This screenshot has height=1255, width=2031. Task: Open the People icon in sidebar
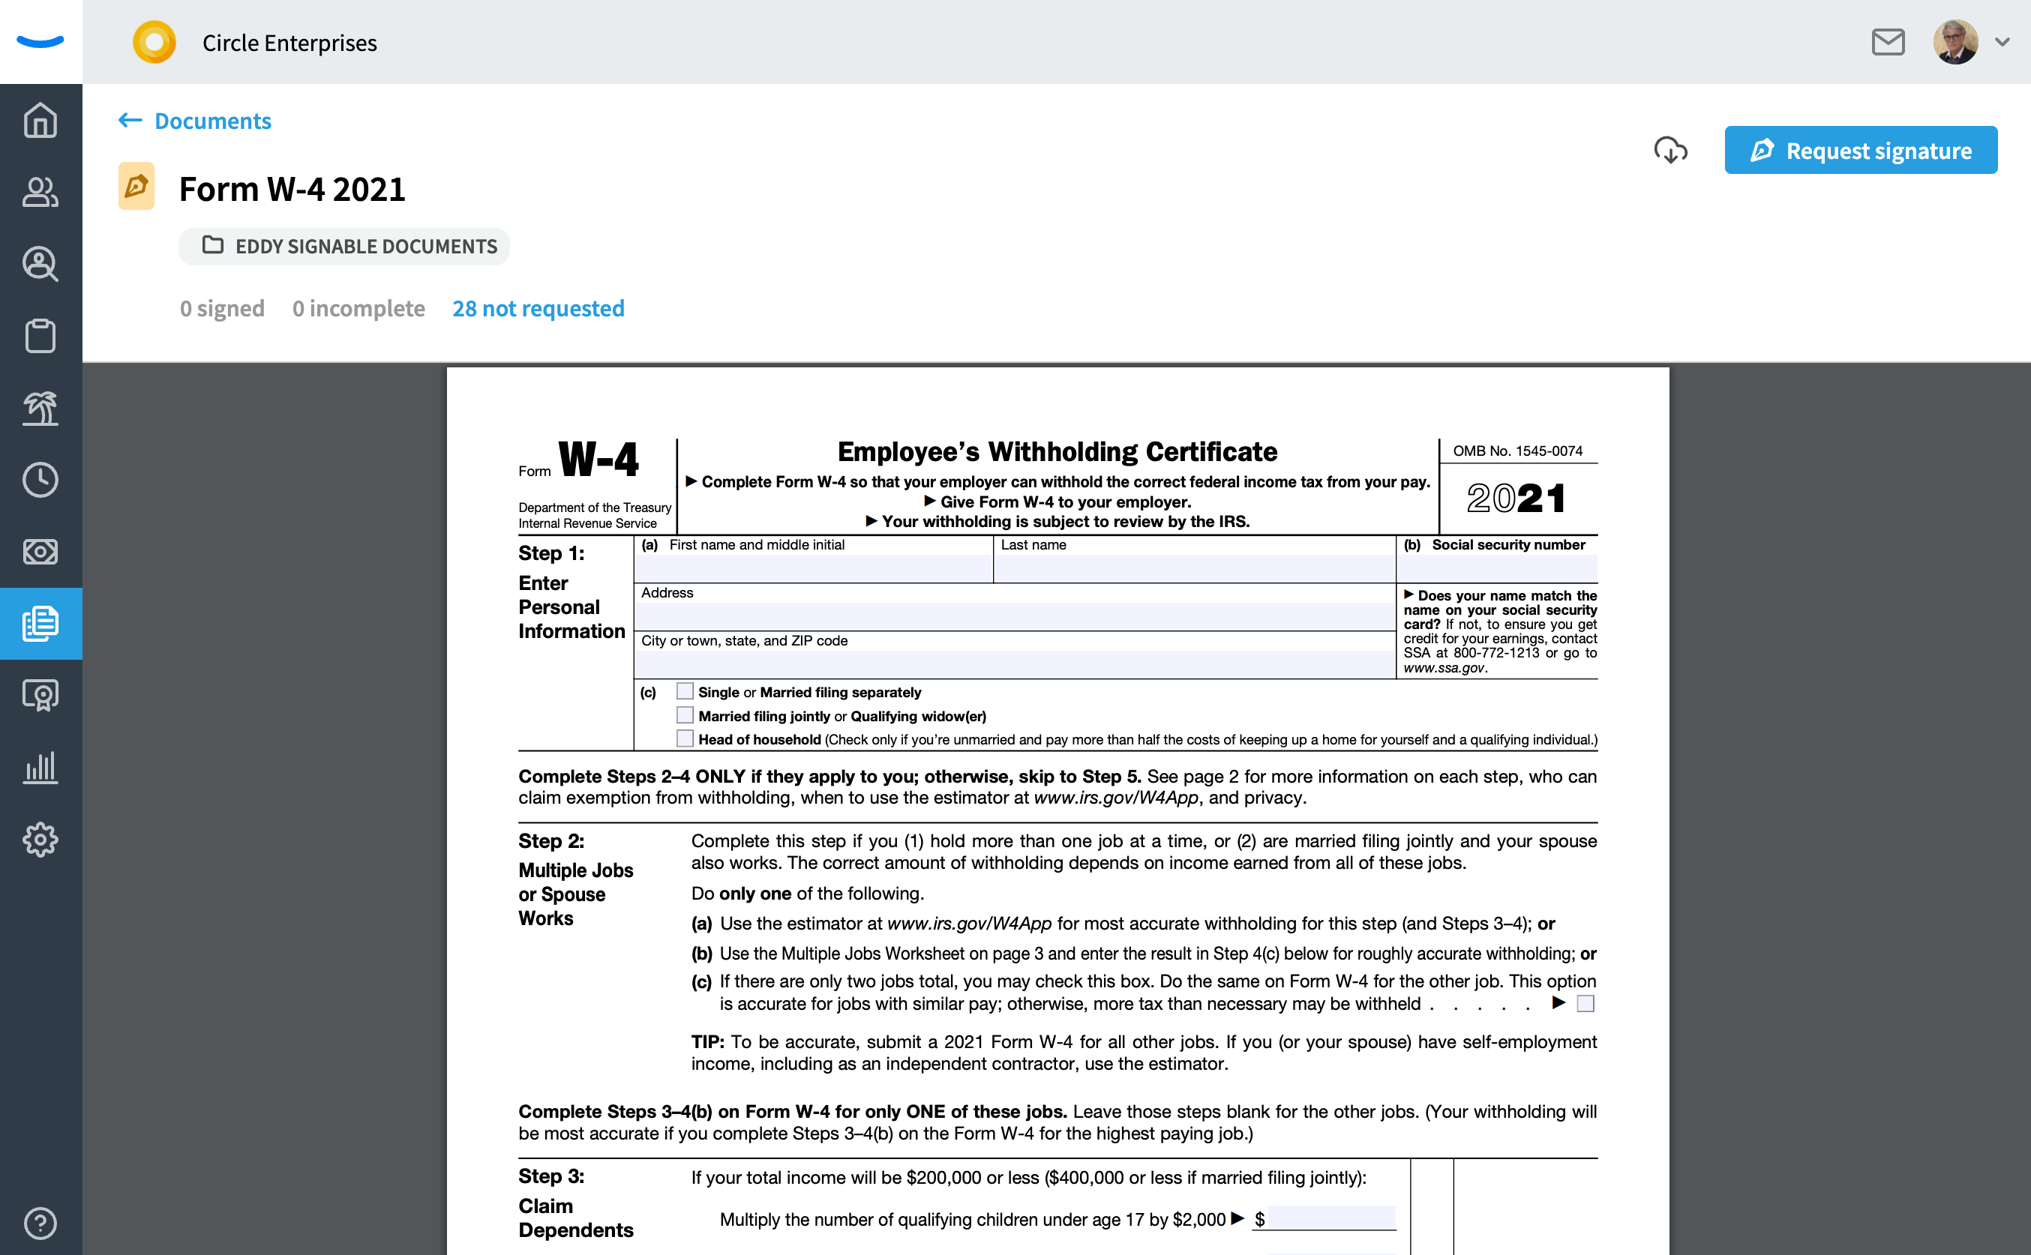[x=40, y=192]
